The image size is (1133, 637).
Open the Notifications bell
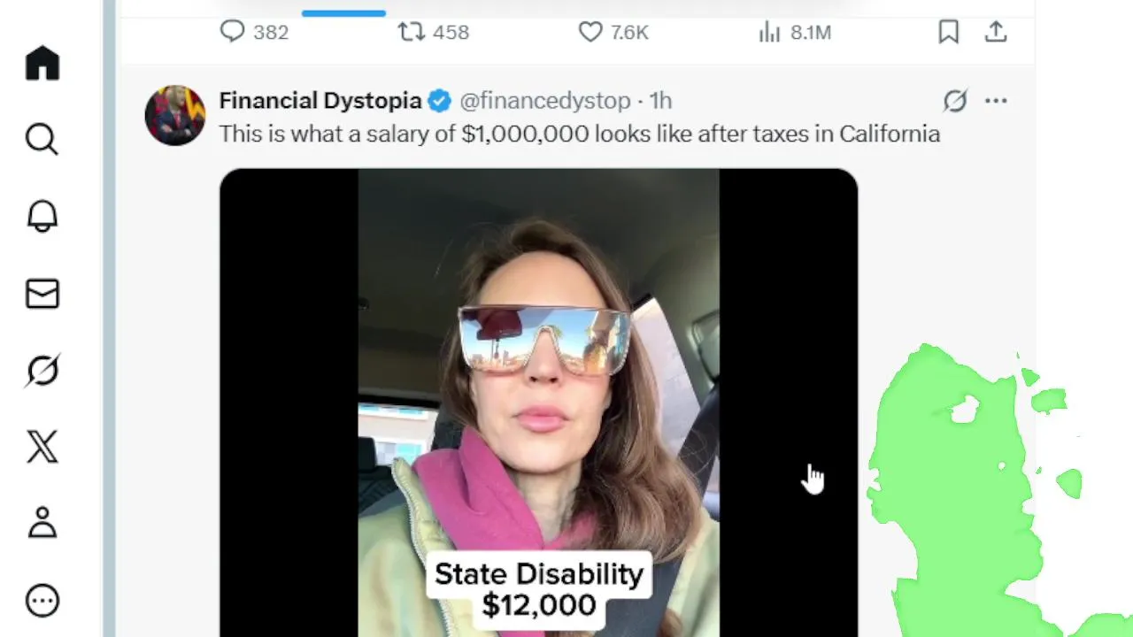(x=42, y=217)
